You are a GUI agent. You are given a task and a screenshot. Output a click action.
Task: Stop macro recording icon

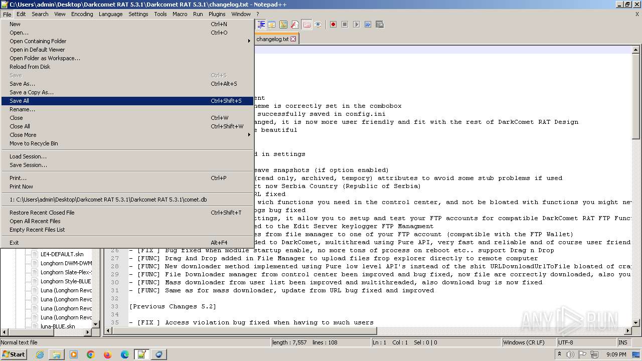point(345,24)
